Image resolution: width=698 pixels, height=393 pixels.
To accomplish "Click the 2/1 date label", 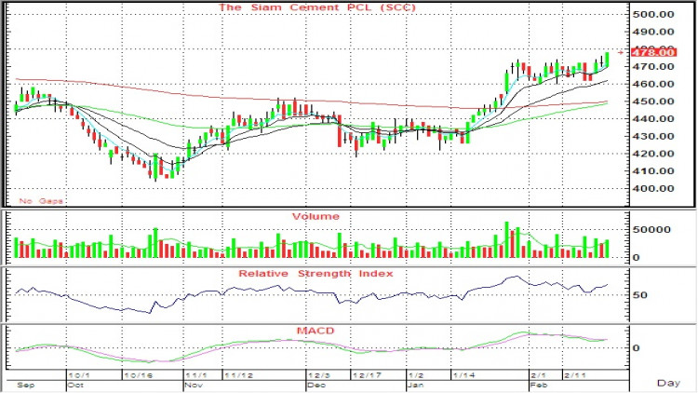I will [x=538, y=375].
